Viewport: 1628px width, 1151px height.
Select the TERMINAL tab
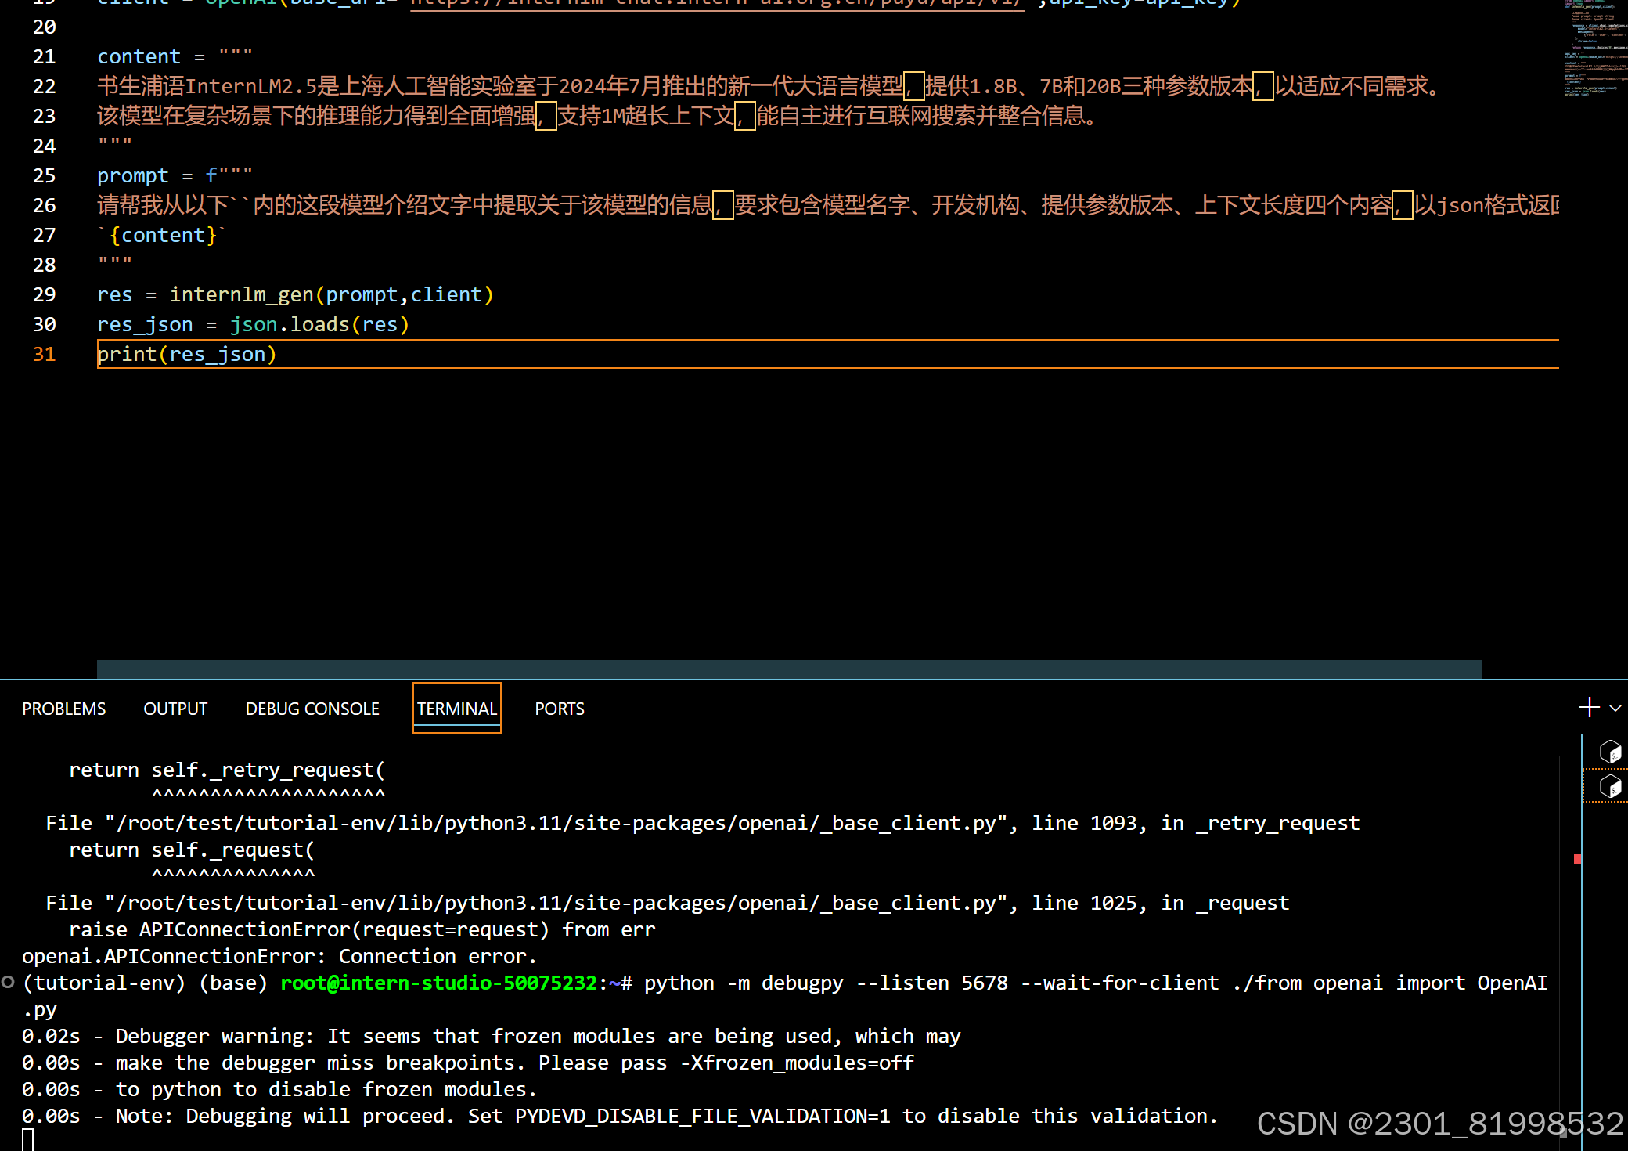(456, 709)
